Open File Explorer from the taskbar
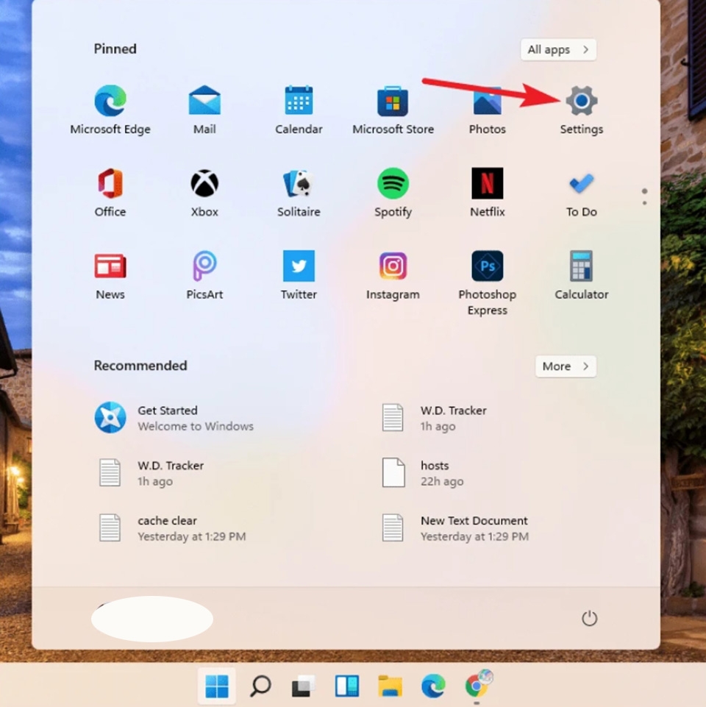This screenshot has width=706, height=707. tap(391, 686)
